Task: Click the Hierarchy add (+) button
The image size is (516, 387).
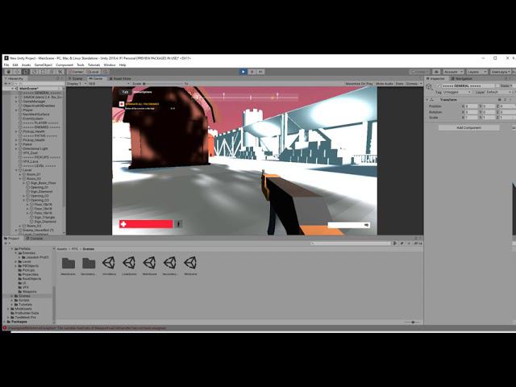Action: coord(6,84)
